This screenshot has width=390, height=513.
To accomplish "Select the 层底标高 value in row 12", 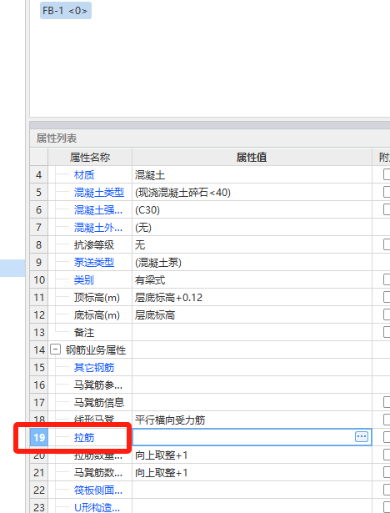I will tap(252, 314).
